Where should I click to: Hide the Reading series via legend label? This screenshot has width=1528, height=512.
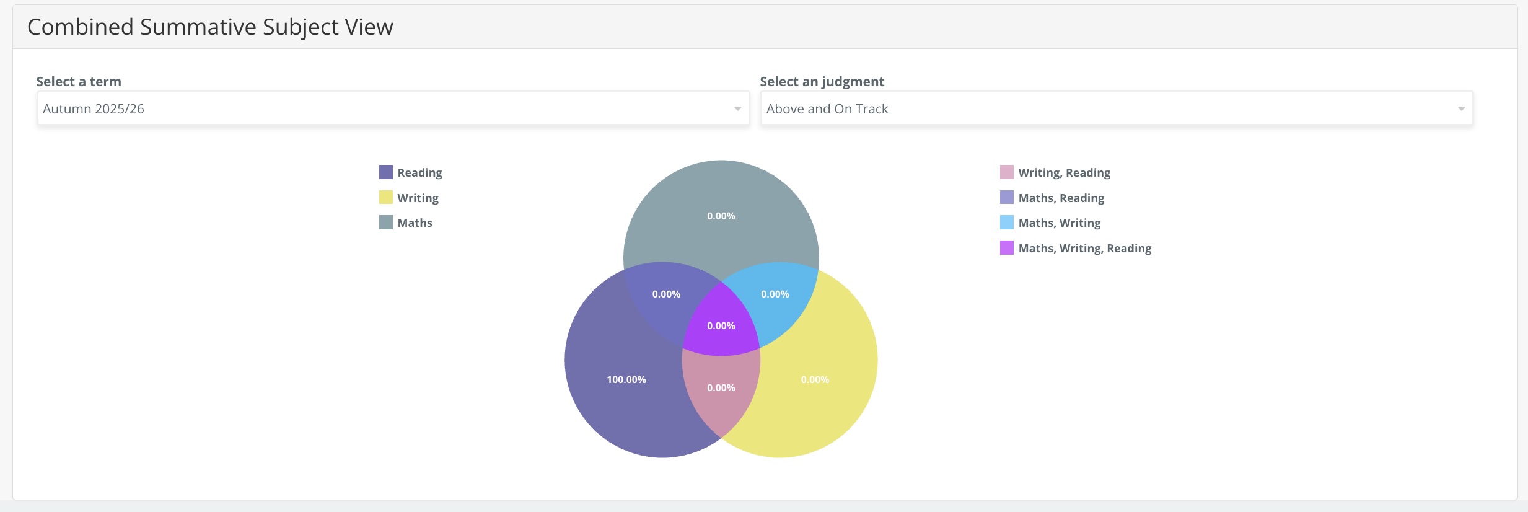[x=419, y=172]
